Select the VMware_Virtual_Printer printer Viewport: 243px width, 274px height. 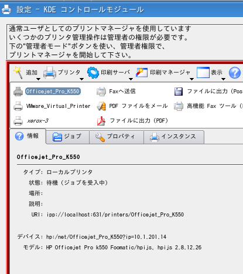click(52, 106)
